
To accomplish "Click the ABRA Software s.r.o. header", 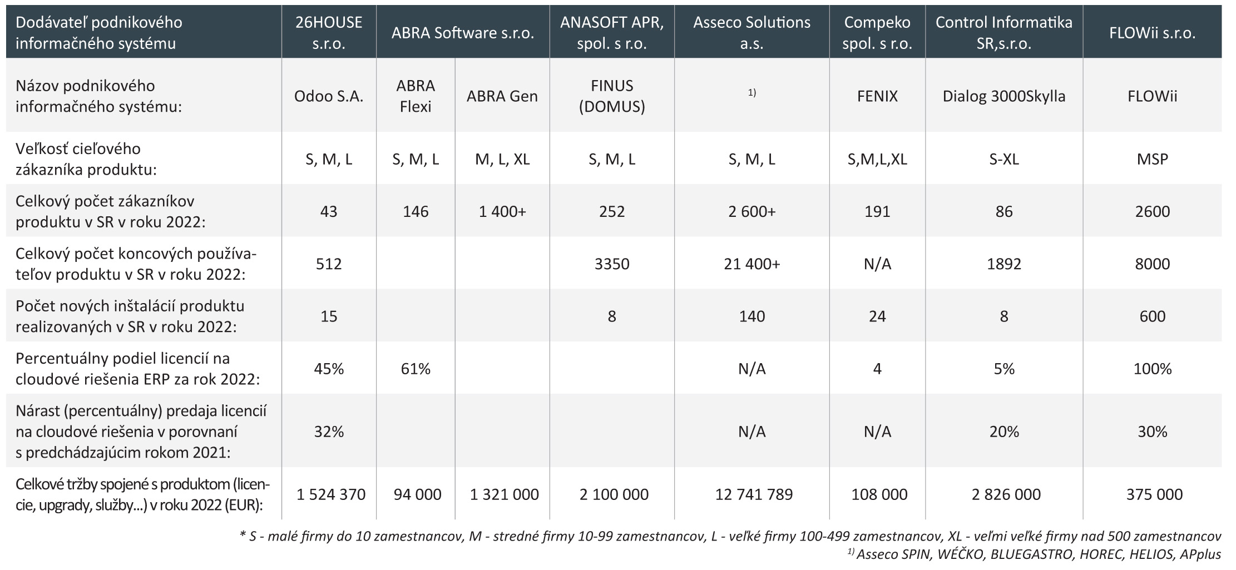I will pos(462,33).
